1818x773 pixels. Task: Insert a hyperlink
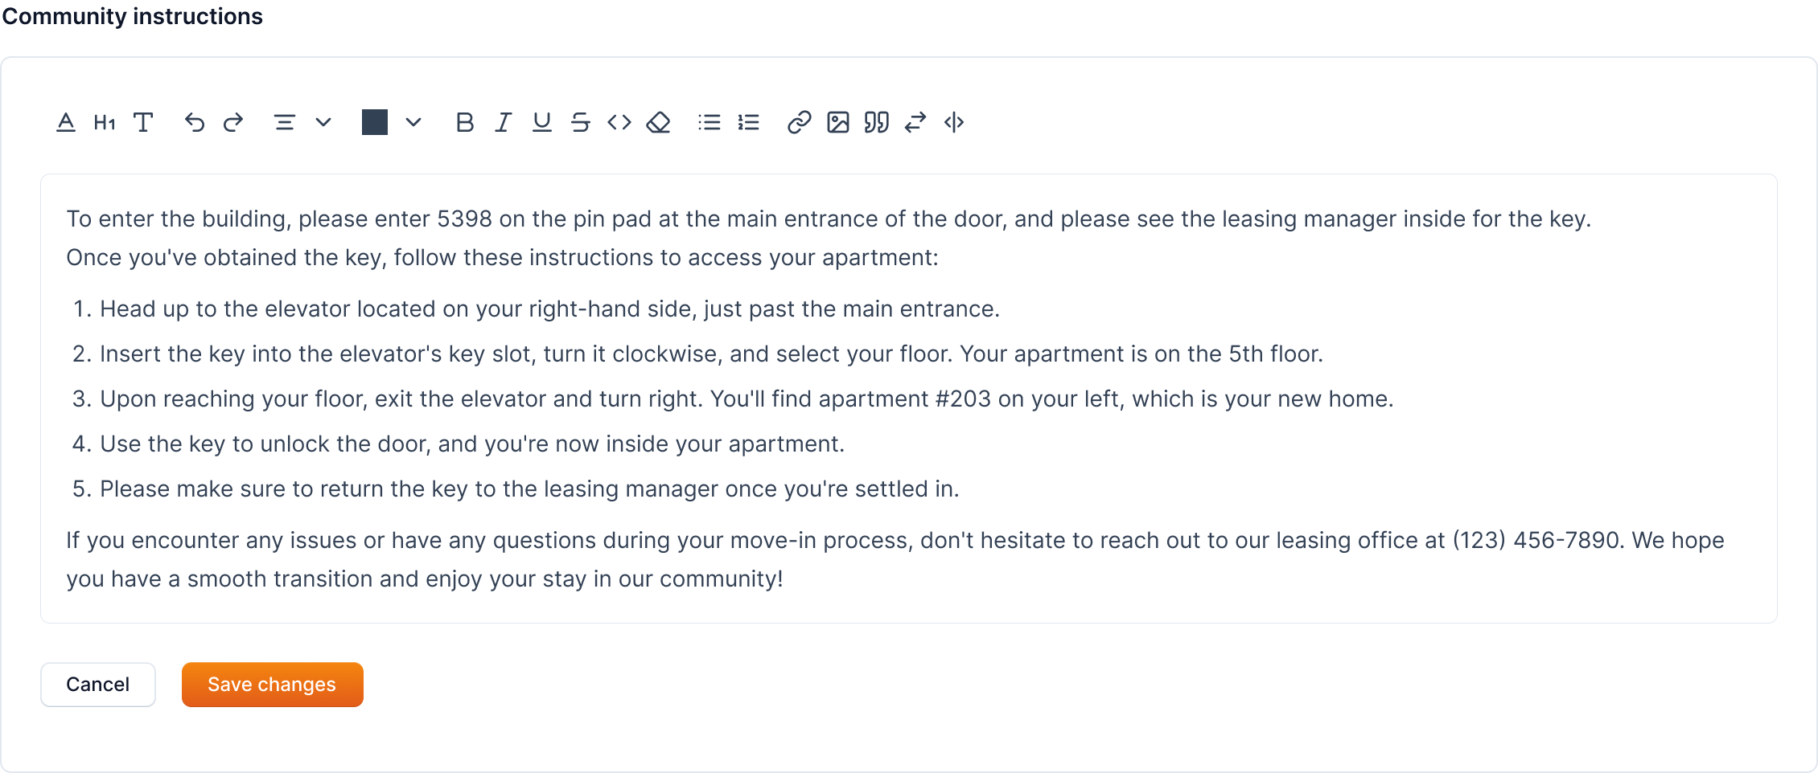pyautogui.click(x=799, y=123)
